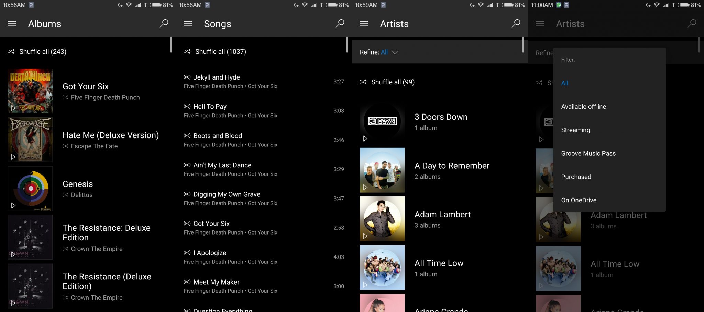
Task: Tap do-not-disturb moon beside 10:59AM clock
Action: coord(472,5)
